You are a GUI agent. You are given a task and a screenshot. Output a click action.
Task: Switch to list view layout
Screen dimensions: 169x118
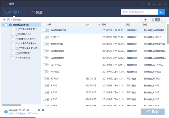click(158, 20)
